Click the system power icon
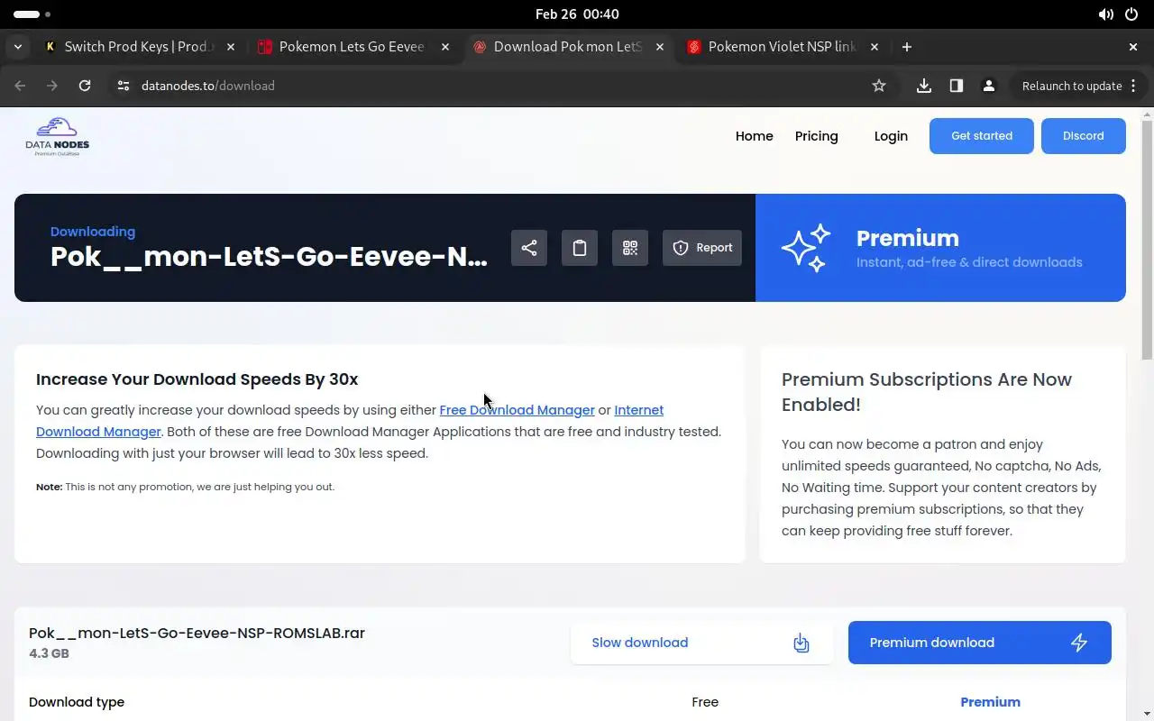Image resolution: width=1154 pixels, height=721 pixels. pos(1131,14)
